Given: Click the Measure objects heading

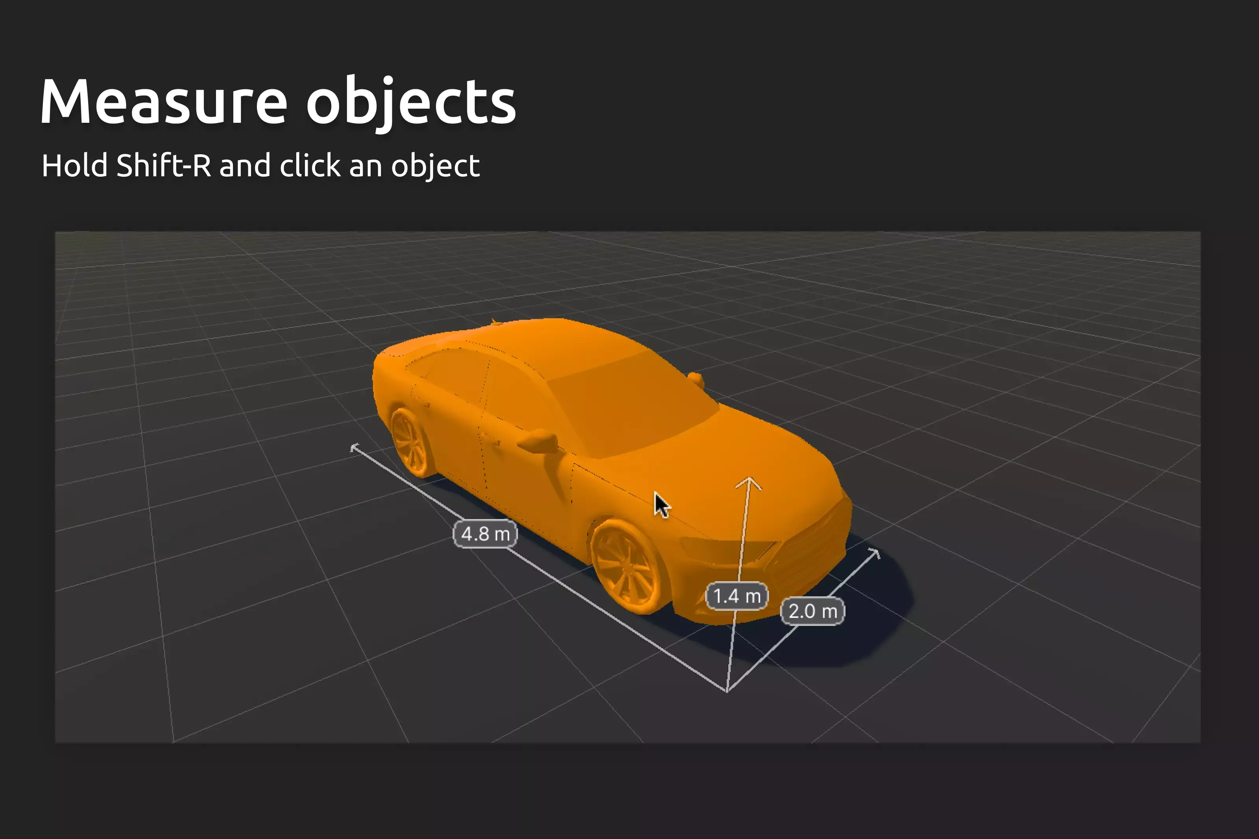Looking at the screenshot, I should 278,102.
